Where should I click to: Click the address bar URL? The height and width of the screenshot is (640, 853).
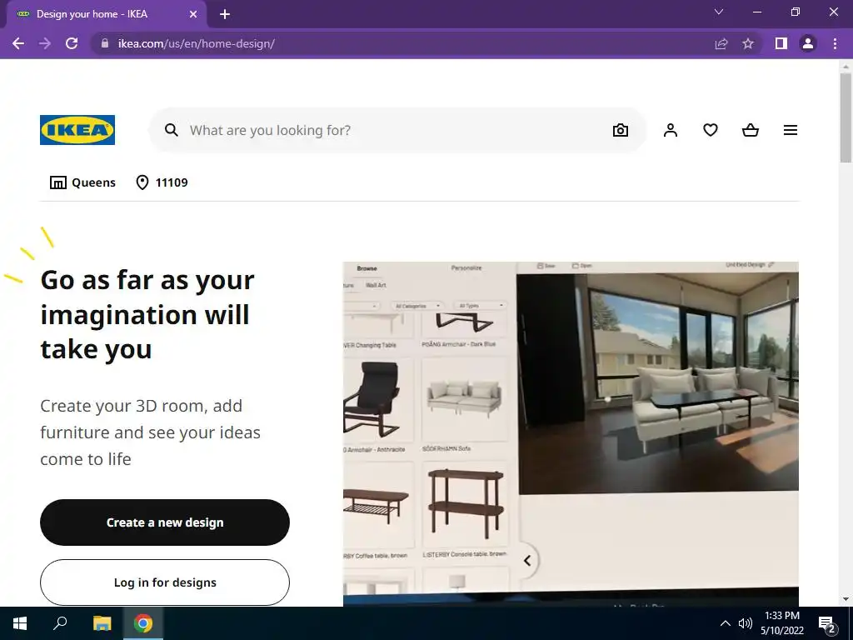click(x=197, y=43)
